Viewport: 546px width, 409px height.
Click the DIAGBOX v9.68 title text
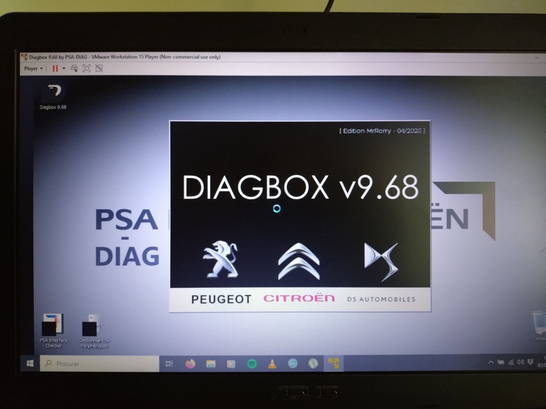[300, 187]
